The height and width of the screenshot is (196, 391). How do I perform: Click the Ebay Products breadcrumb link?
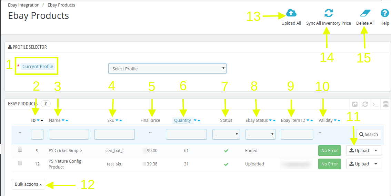(61, 5)
